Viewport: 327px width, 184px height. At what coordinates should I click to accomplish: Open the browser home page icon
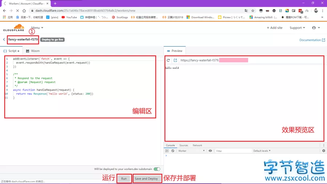click(x=24, y=11)
